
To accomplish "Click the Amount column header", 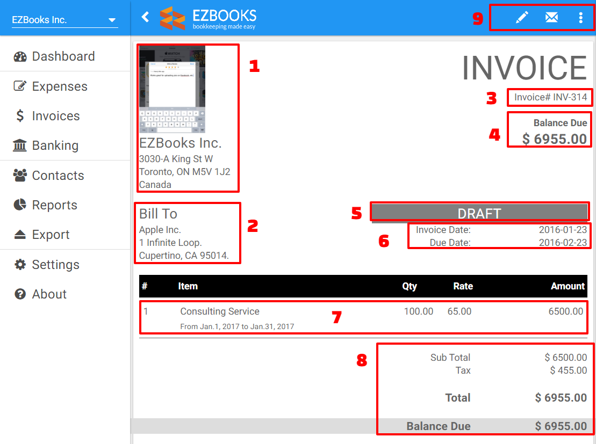I will 568,286.
